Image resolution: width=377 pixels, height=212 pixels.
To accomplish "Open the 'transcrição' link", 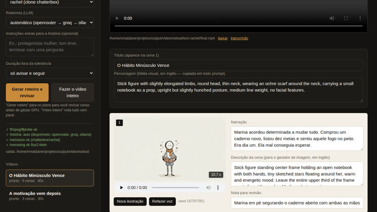I will pos(239,38).
